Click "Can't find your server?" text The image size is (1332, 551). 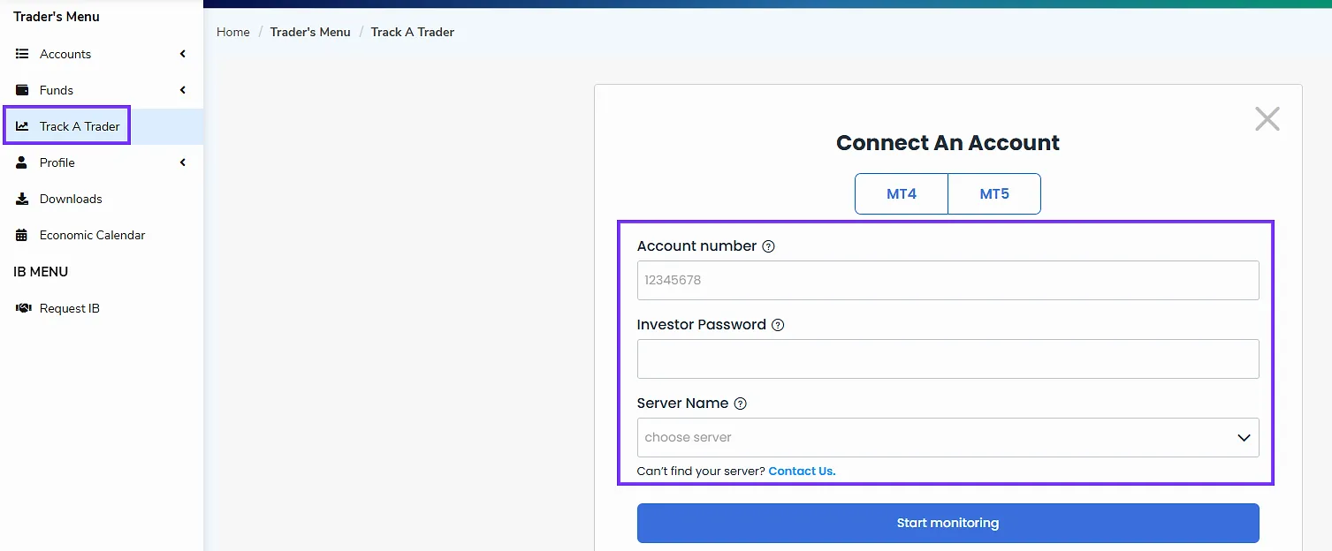point(701,471)
